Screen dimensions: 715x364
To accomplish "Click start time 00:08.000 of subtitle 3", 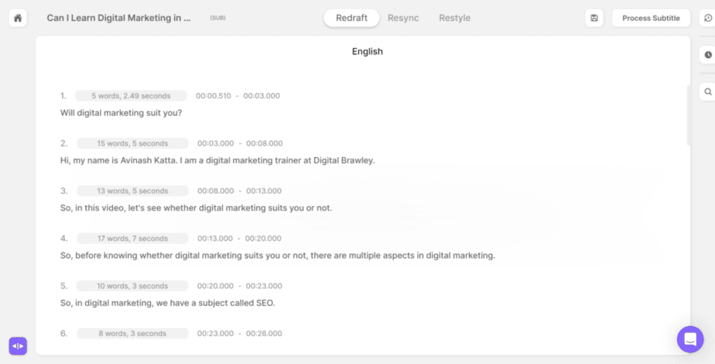I will tap(215, 191).
